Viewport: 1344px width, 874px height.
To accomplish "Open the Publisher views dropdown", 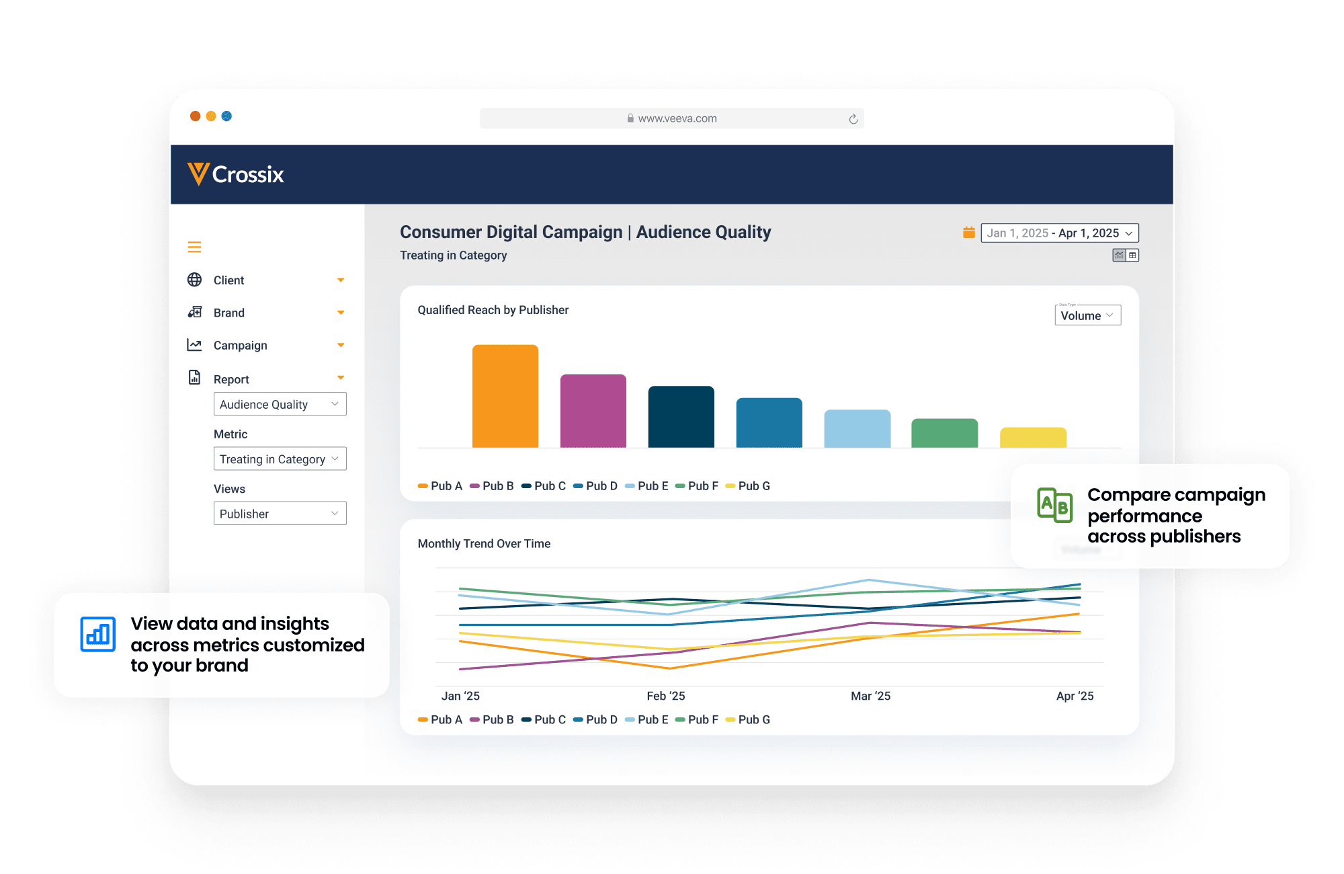I will pos(280,514).
